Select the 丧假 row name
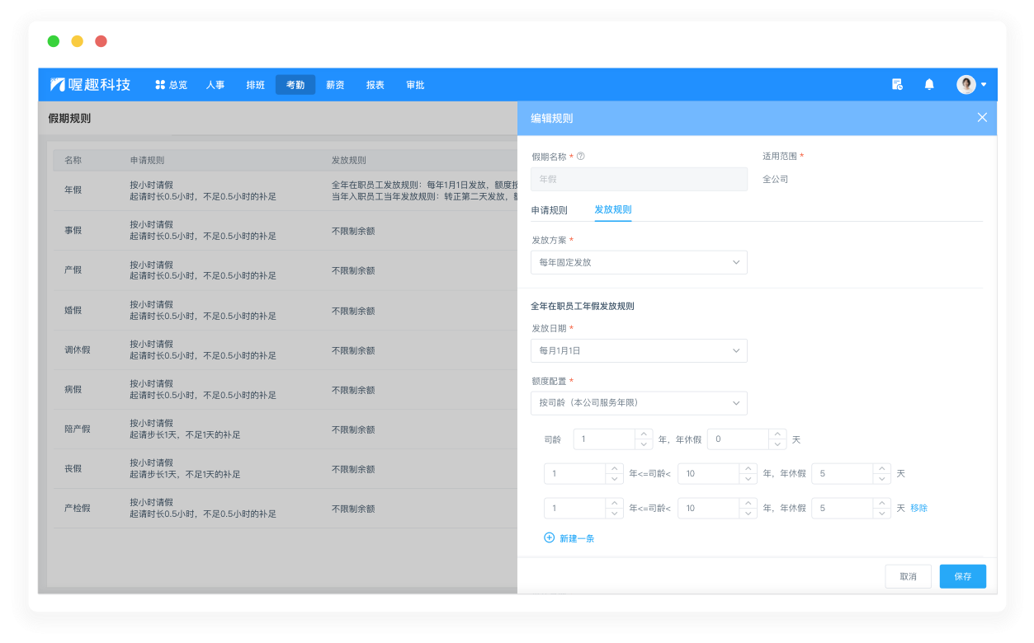The image size is (1034, 643). [x=73, y=468]
